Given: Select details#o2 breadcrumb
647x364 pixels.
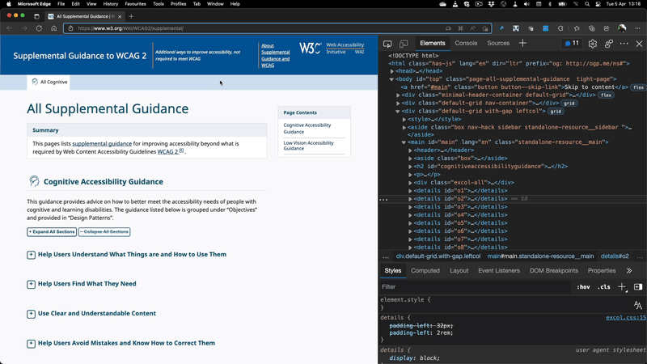Looking at the screenshot, I should (615, 256).
